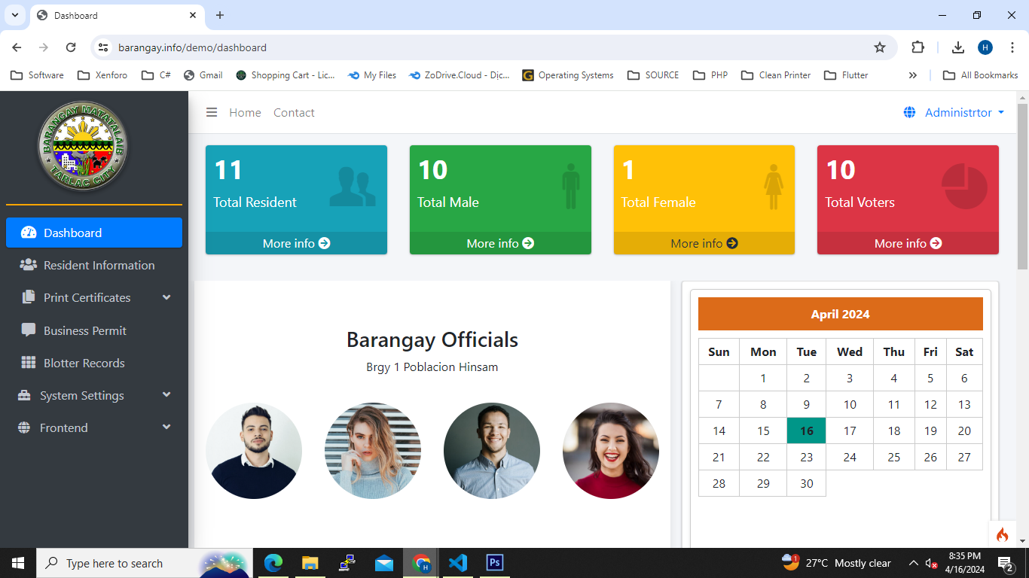Click the hamburger sidebar toggle icon
The height and width of the screenshot is (578, 1029).
[212, 113]
